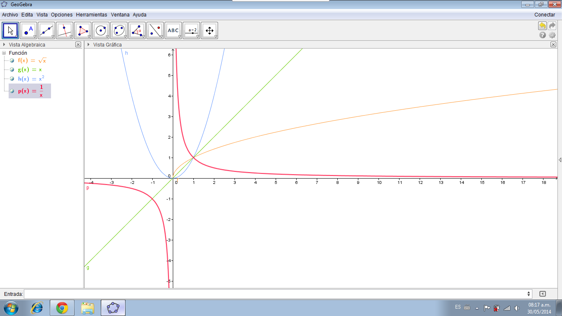Toggle visibility of g(x) = x
Screen dimensions: 562x316
coord(12,70)
